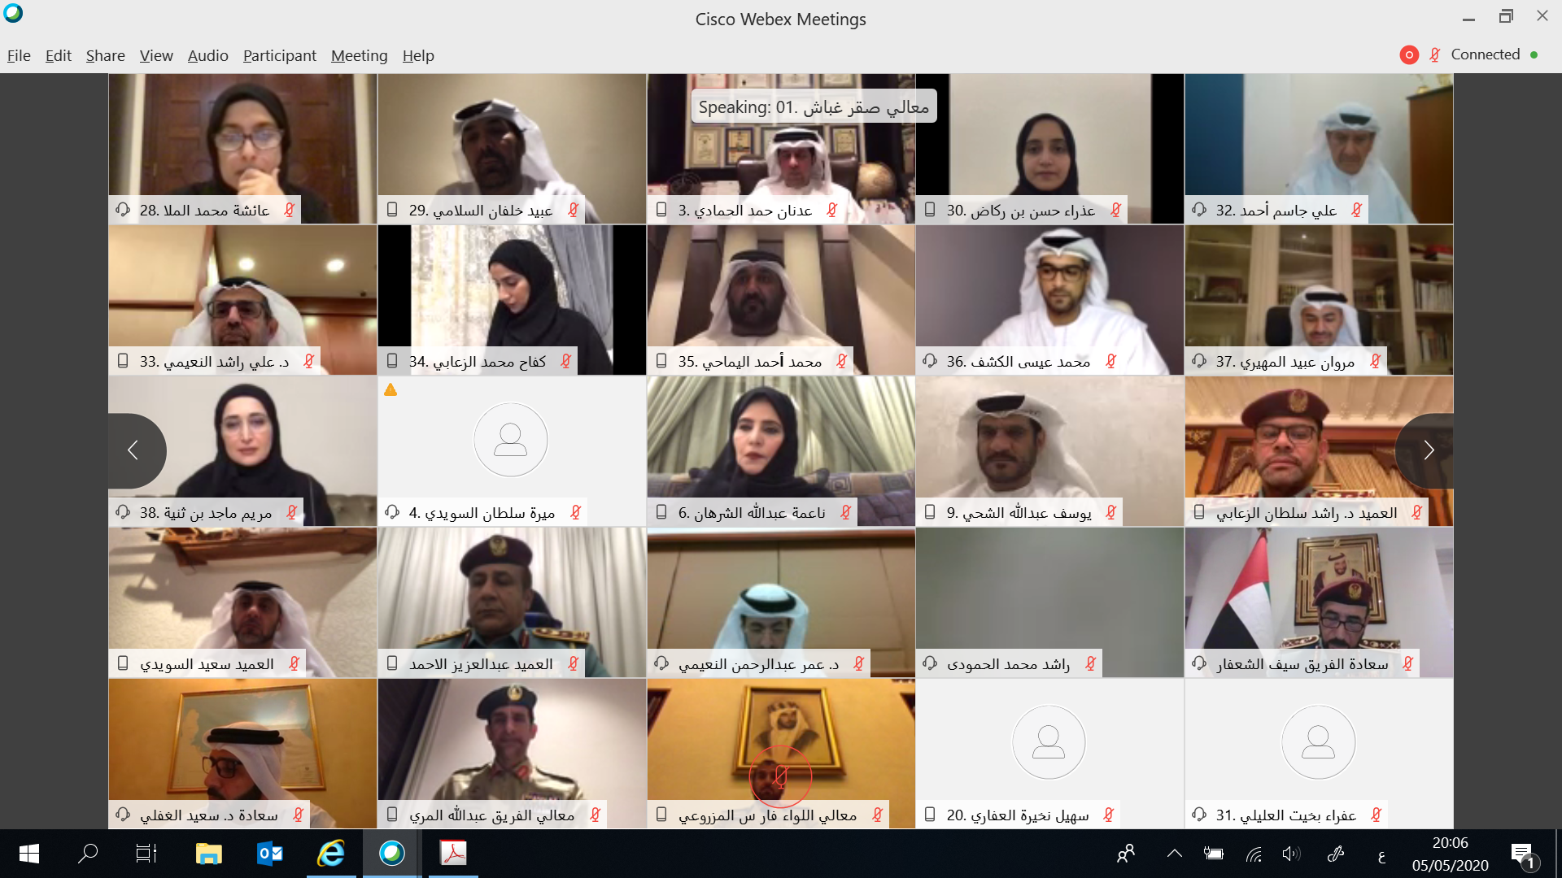The height and width of the screenshot is (878, 1562).
Task: Open the Edit menu
Action: (x=58, y=55)
